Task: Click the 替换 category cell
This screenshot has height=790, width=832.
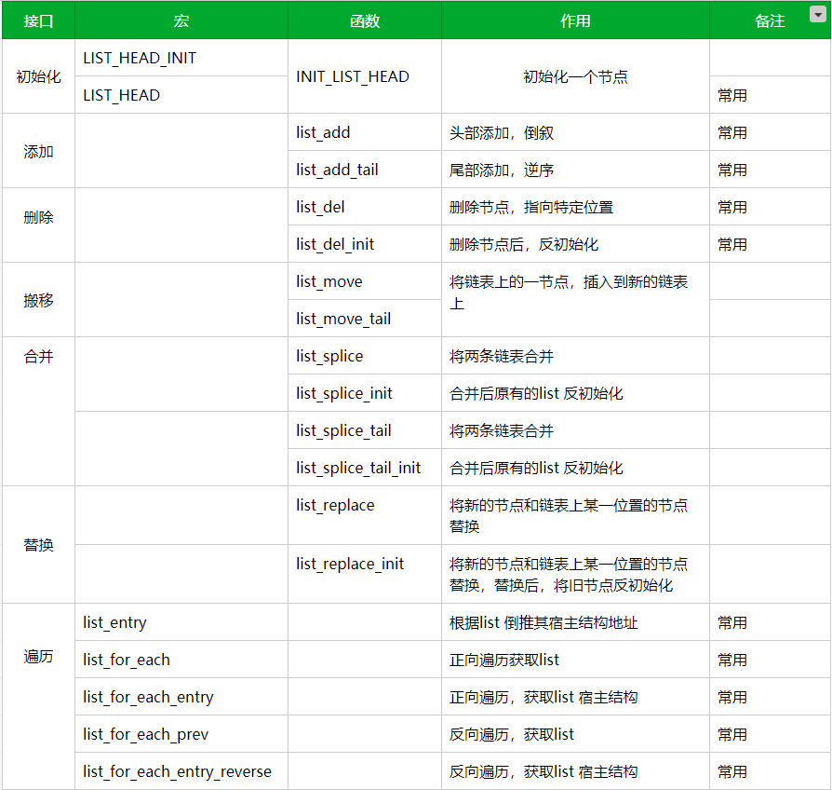Action: coord(38,545)
